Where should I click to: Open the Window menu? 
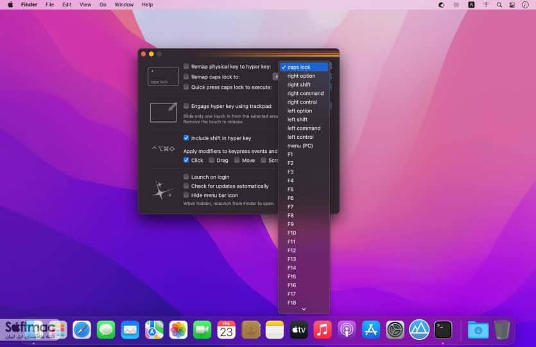pyautogui.click(x=124, y=4)
